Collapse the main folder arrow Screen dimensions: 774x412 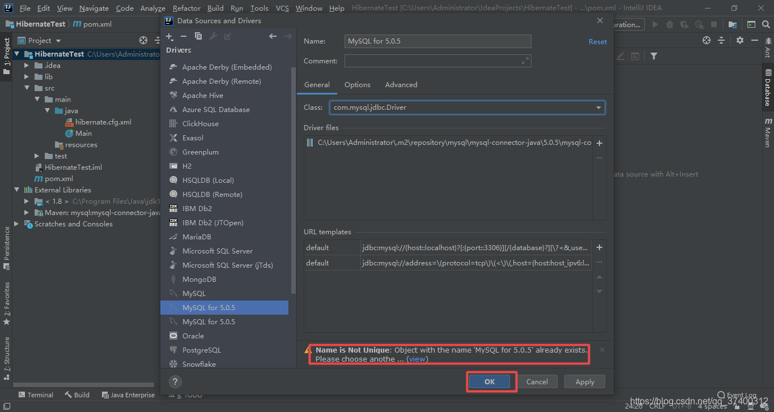point(37,99)
